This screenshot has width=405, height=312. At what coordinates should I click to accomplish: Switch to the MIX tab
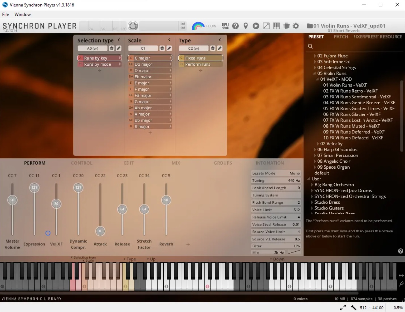[176, 163]
